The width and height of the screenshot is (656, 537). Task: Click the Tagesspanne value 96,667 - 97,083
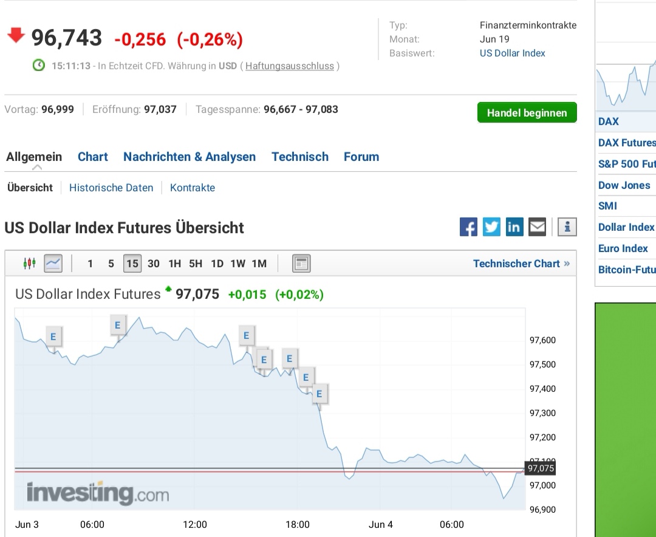point(301,109)
